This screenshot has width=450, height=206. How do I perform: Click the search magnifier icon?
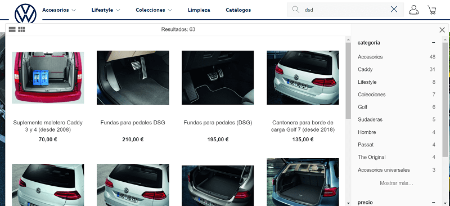[296, 10]
